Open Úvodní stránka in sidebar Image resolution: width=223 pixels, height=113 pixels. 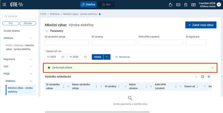(12, 31)
